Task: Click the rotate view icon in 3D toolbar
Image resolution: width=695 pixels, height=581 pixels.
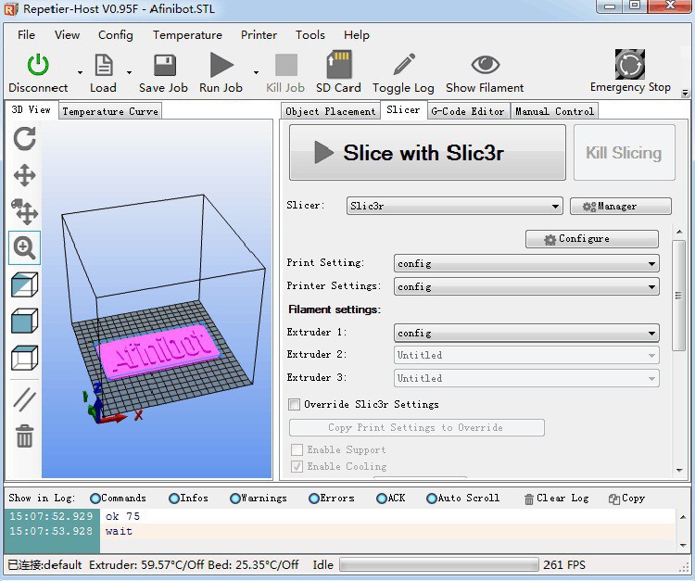Action: [25, 139]
